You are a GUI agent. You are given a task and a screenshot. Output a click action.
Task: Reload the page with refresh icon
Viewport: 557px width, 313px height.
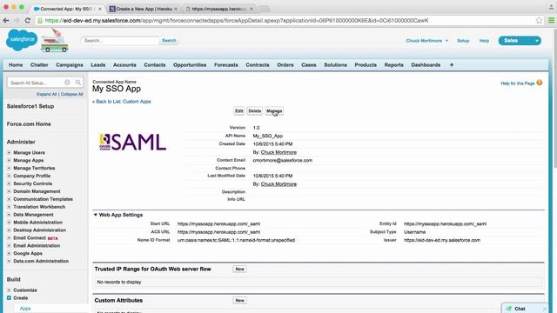pos(27,21)
